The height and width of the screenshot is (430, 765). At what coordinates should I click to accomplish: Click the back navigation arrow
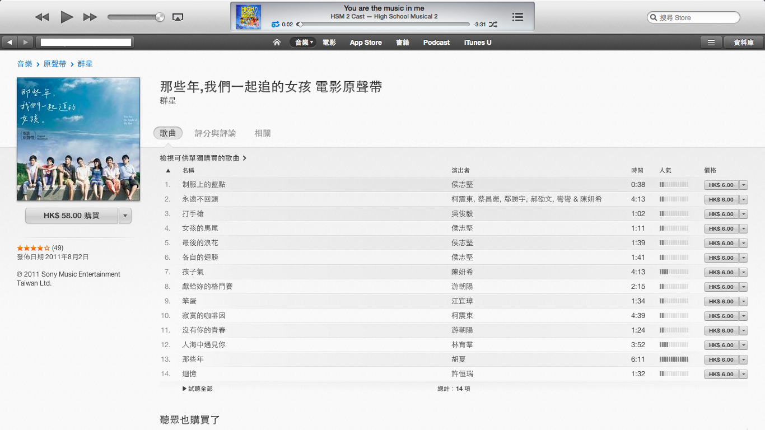click(x=10, y=43)
